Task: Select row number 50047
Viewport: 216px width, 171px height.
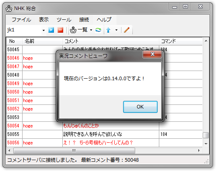Action: pyautogui.click(x=13, y=67)
